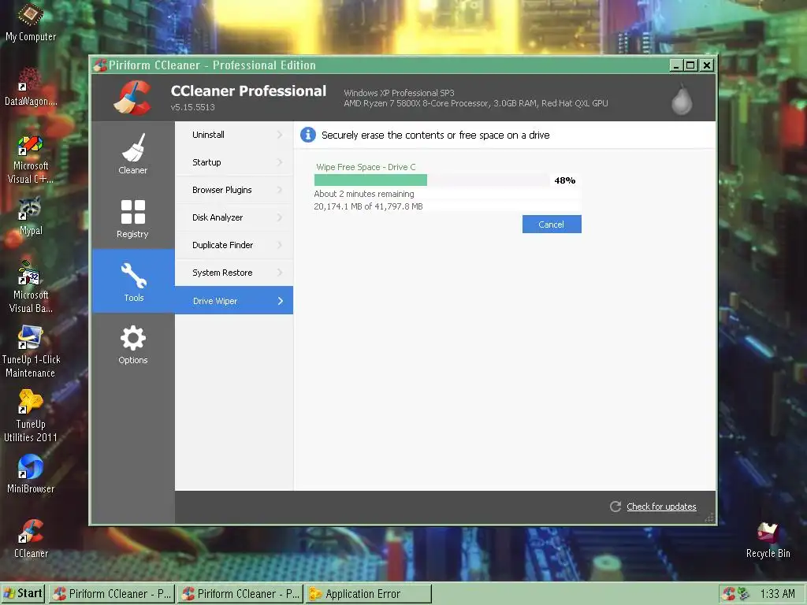Screen dimensions: 807x605
Task: Click the second system tray icon
Action: [x=743, y=594]
